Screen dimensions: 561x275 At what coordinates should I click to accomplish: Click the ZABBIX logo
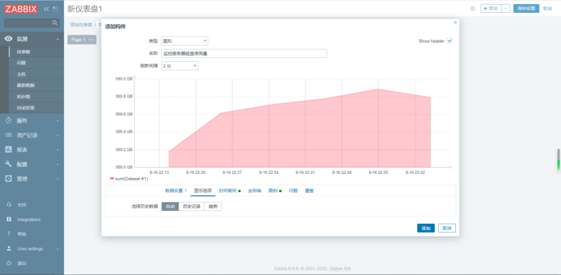tap(21, 9)
